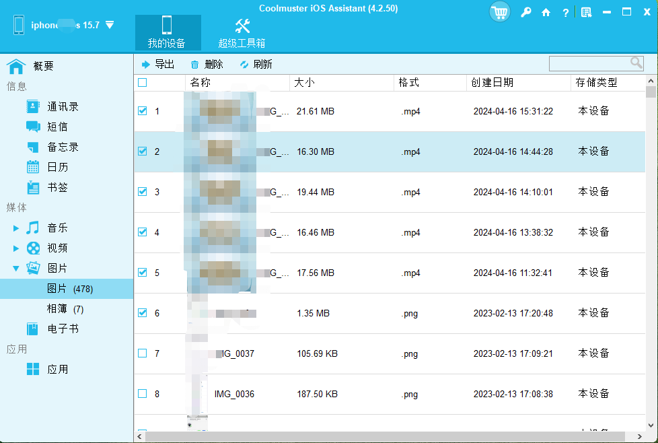The height and width of the screenshot is (443, 658).
Task: Uncheck the checkbox for row 4
Action: point(142,232)
